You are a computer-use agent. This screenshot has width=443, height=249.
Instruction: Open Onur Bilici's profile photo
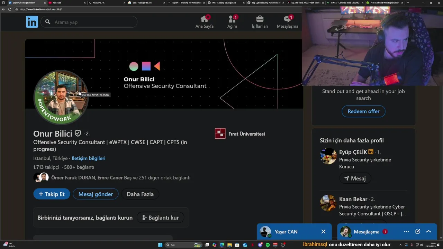[x=61, y=98]
